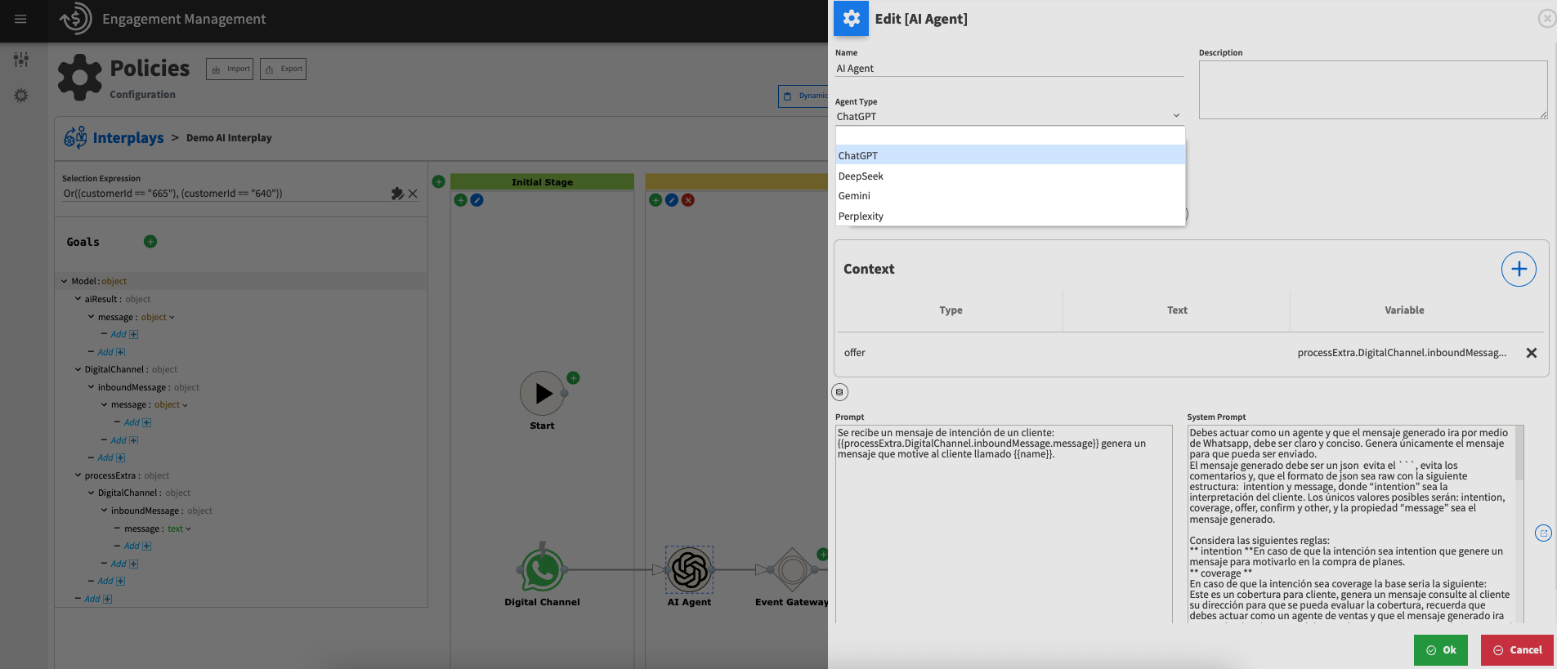Choose Gemini as the agent type
The image size is (1557, 669).
pos(854,196)
